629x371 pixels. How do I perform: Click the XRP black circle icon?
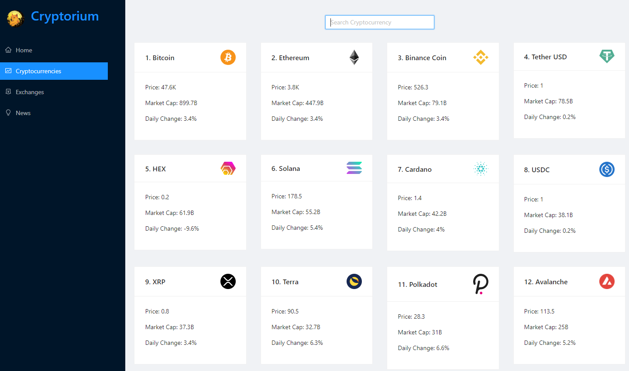click(x=228, y=282)
